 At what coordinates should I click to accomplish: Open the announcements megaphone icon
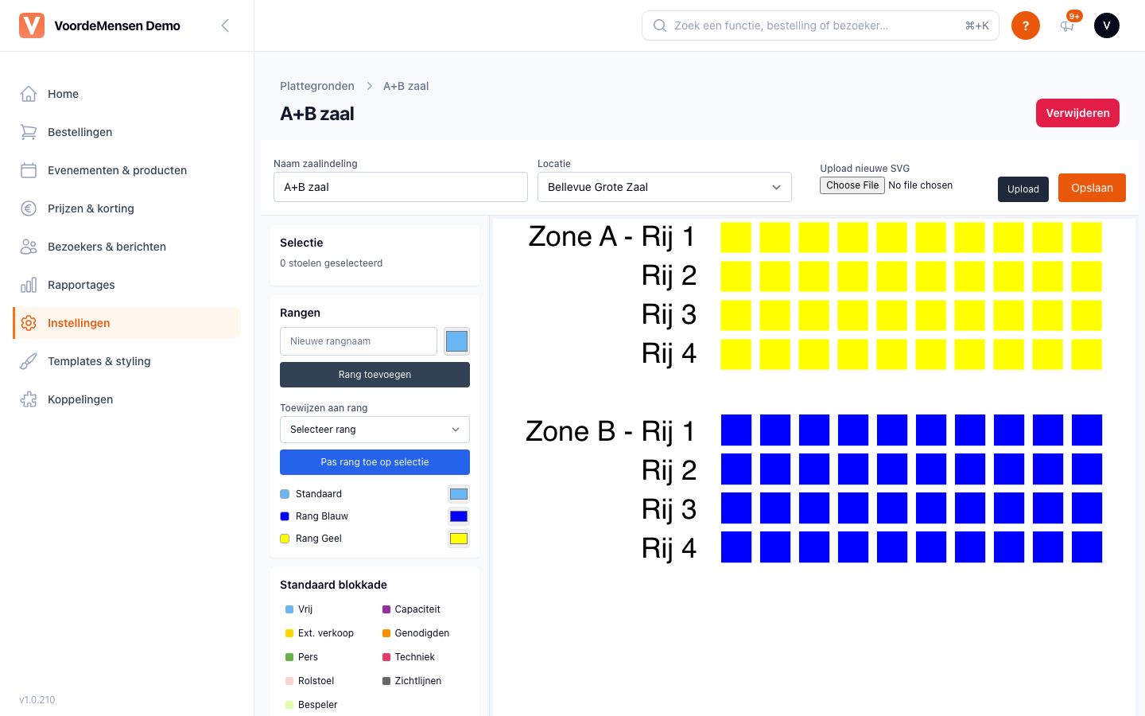[1067, 25]
